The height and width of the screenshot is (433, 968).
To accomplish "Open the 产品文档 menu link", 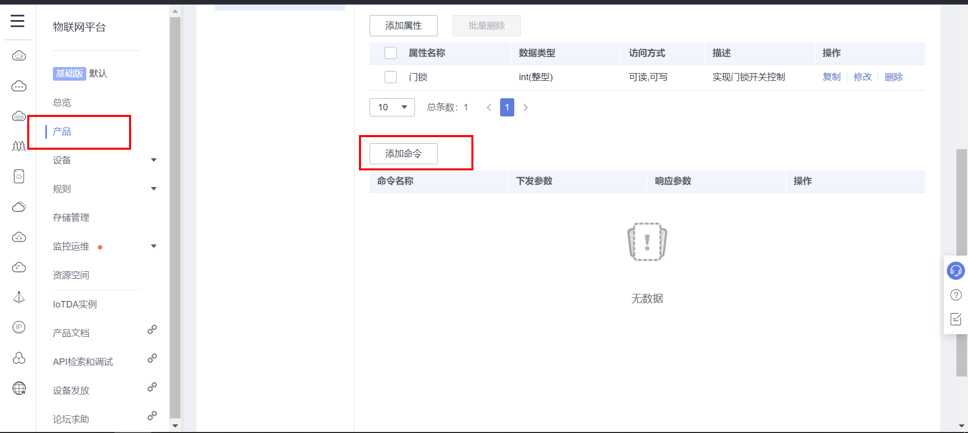I will click(71, 333).
